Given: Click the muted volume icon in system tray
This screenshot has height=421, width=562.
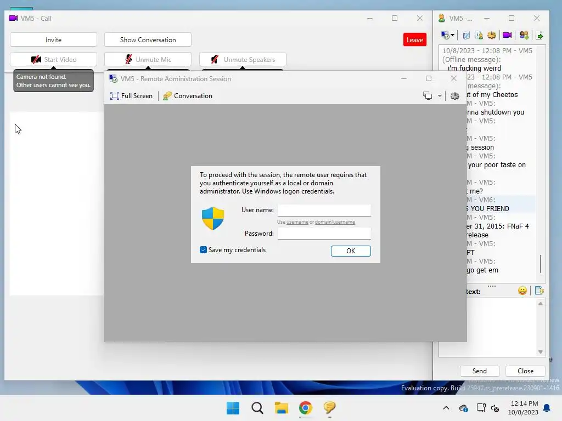Looking at the screenshot, I should 496,408.
